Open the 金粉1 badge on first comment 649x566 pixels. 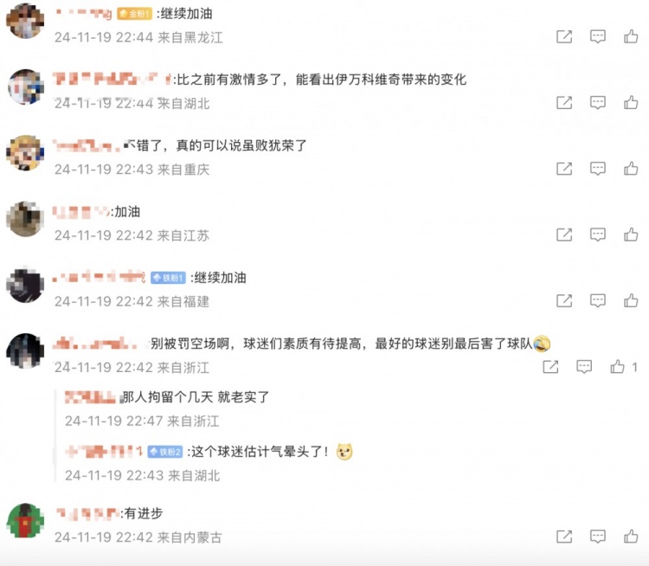(134, 14)
